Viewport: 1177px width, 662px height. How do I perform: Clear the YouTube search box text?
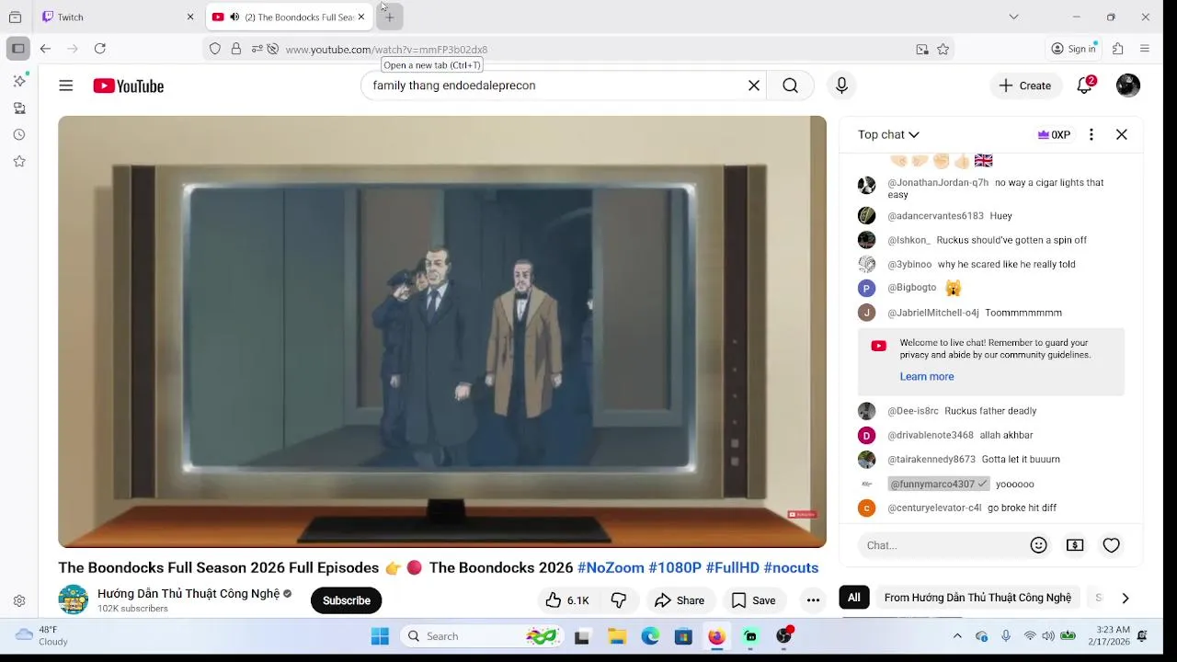click(753, 86)
